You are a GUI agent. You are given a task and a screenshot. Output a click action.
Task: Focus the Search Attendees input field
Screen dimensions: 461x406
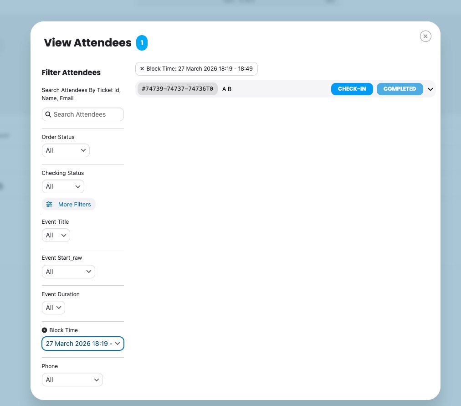87,114
